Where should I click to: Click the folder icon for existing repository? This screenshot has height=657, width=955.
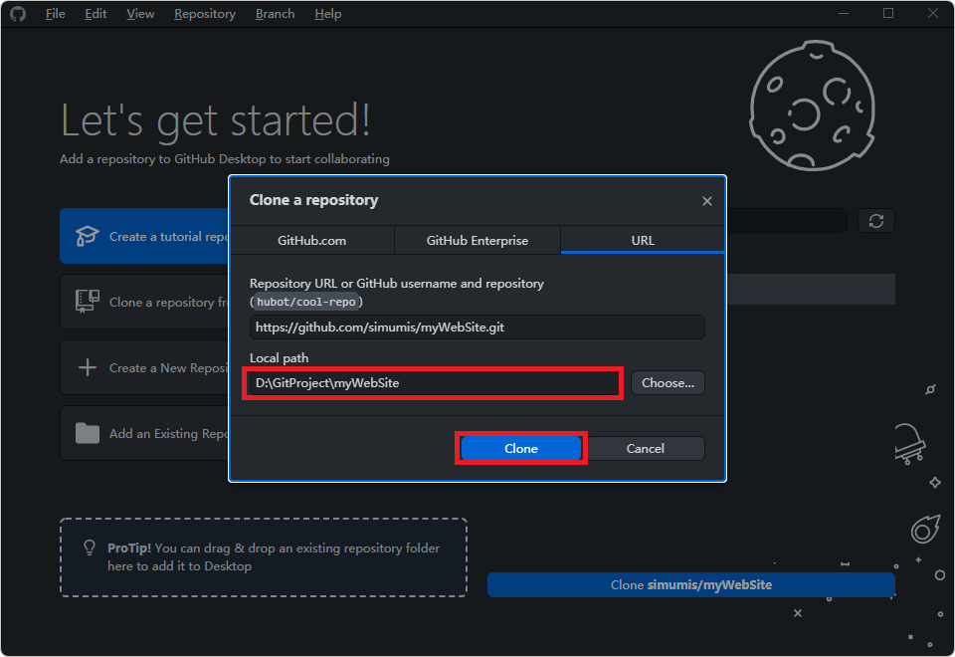[x=88, y=434]
